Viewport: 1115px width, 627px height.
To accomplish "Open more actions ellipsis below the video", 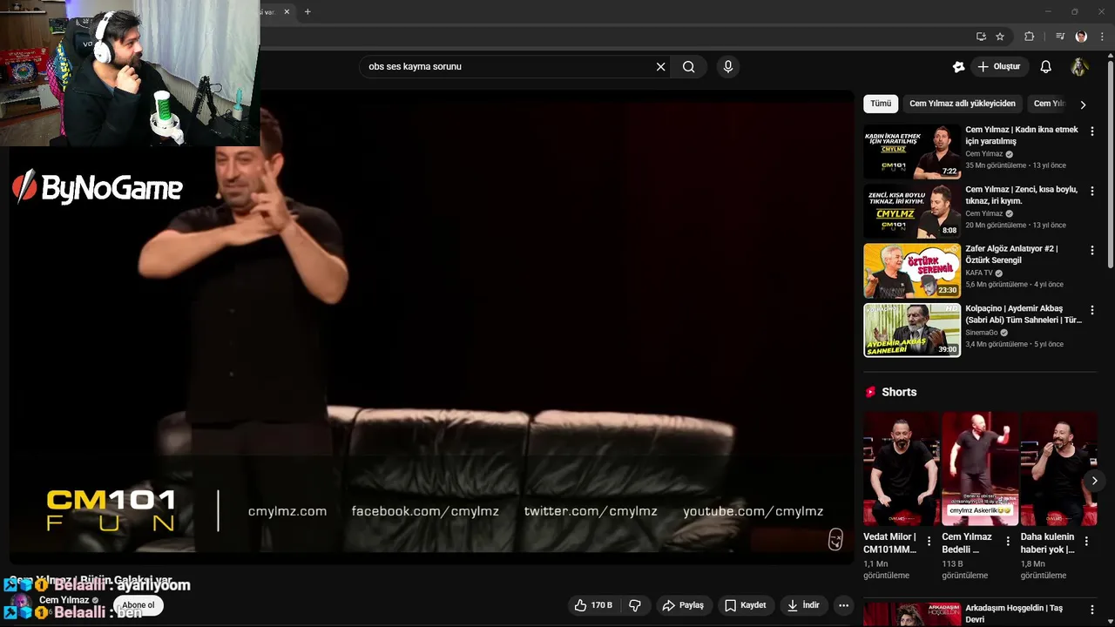I will coord(843,605).
